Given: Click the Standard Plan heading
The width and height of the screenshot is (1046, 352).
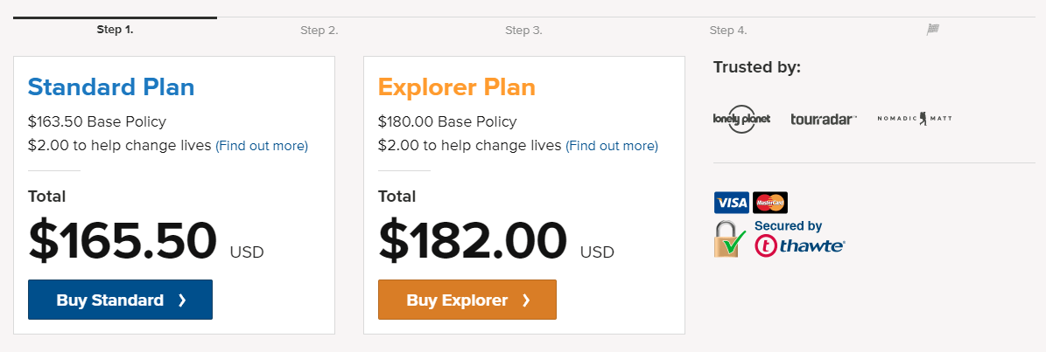Looking at the screenshot, I should pyautogui.click(x=111, y=87).
